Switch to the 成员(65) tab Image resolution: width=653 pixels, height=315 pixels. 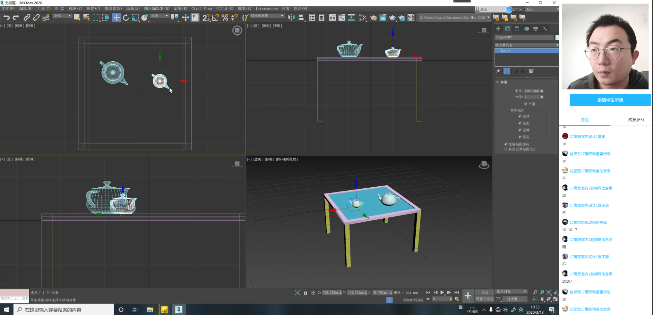pos(635,120)
